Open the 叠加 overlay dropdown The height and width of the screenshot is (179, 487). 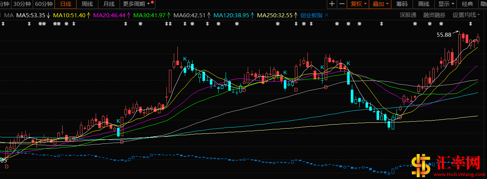(381, 4)
